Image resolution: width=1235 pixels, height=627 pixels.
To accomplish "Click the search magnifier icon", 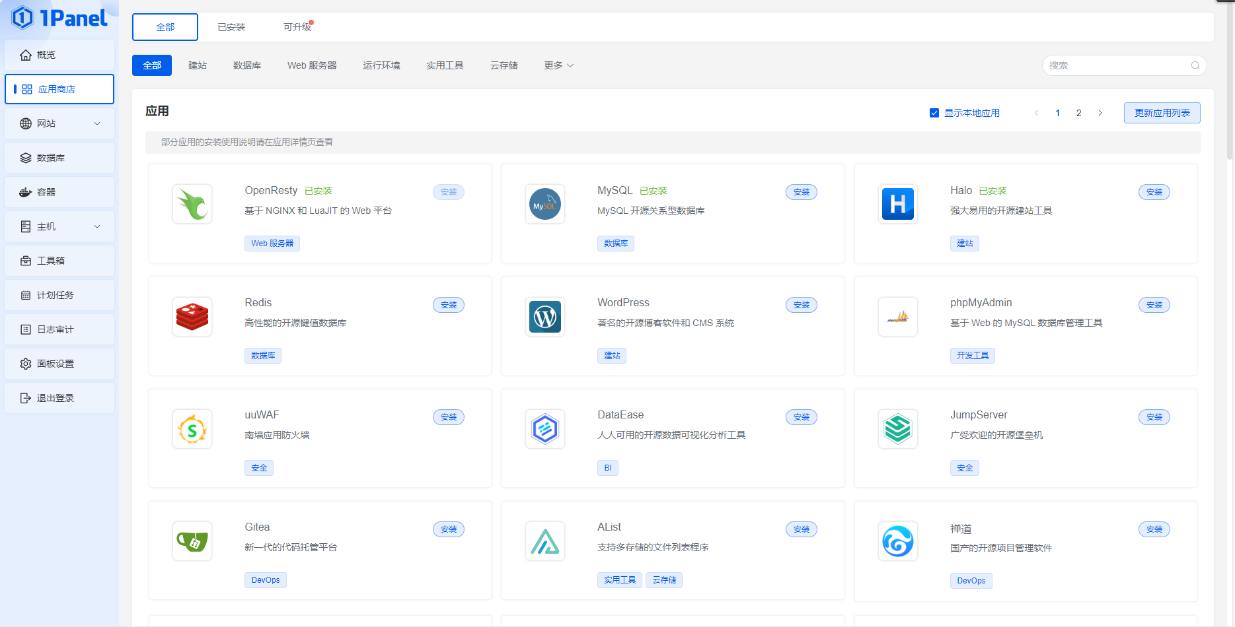I will click(1195, 65).
